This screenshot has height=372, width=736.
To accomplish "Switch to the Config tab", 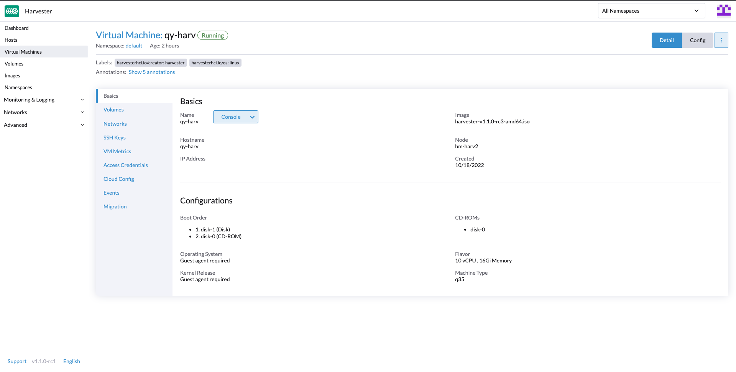I will coord(698,40).
